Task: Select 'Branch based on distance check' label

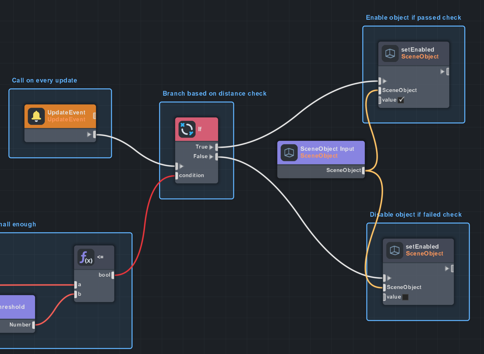Action: click(x=214, y=94)
